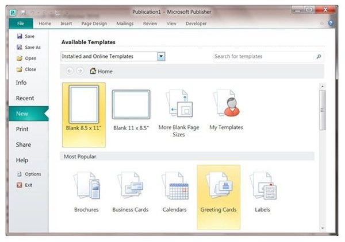Click scrollbar up arrow in templates pane
The height and width of the screenshot is (242, 345).
(323, 86)
